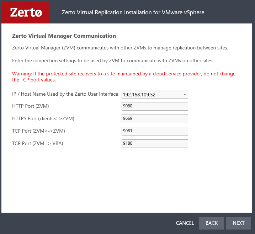Focus the ZVM -> VBA TCP Port field showing 9180
Screen dimensions: 255x234
pos(154,144)
